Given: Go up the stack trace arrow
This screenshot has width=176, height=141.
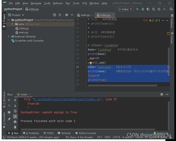Looking at the screenshot, I should coord(15,100).
